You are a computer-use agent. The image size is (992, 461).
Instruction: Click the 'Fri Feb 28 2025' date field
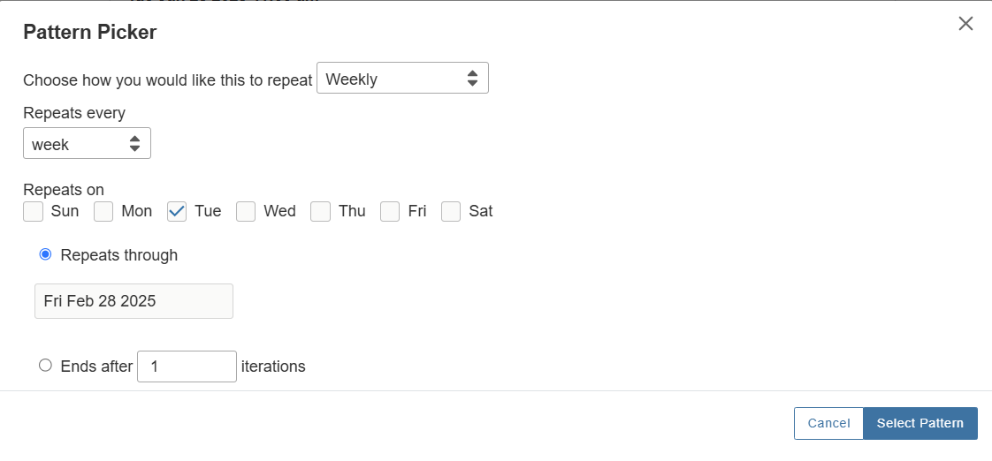[134, 301]
